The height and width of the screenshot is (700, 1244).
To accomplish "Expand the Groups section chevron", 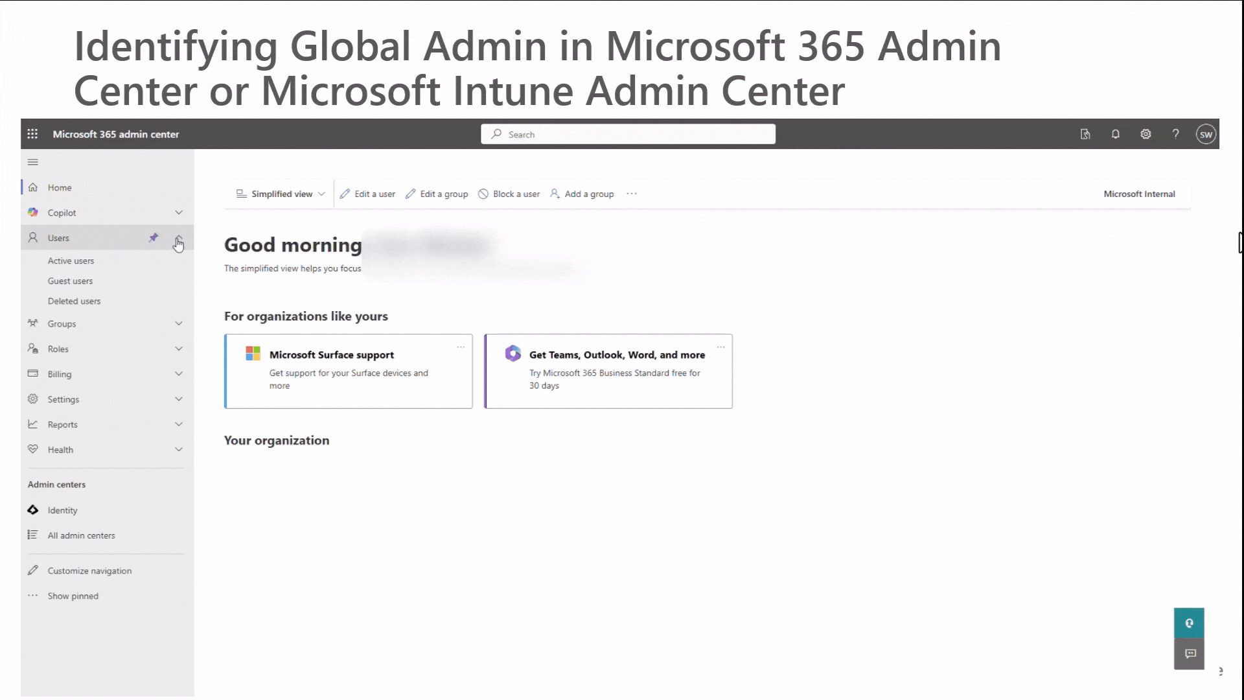I will point(179,323).
